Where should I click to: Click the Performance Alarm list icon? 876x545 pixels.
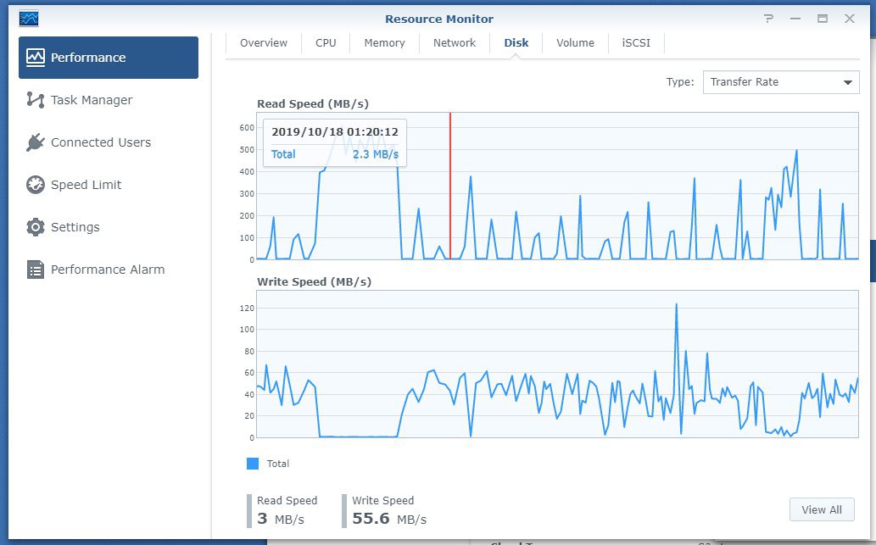pyautogui.click(x=36, y=270)
